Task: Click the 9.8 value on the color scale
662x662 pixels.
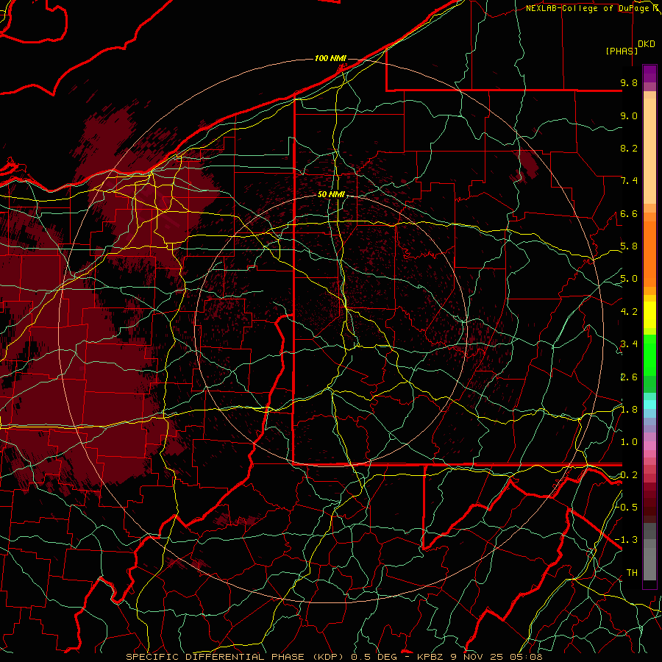Action: 629,82
